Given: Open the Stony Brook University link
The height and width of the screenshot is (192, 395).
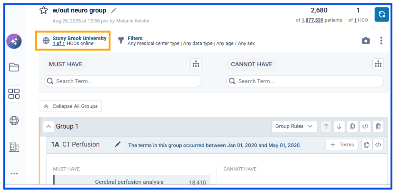Looking at the screenshot, I should coord(79,38).
